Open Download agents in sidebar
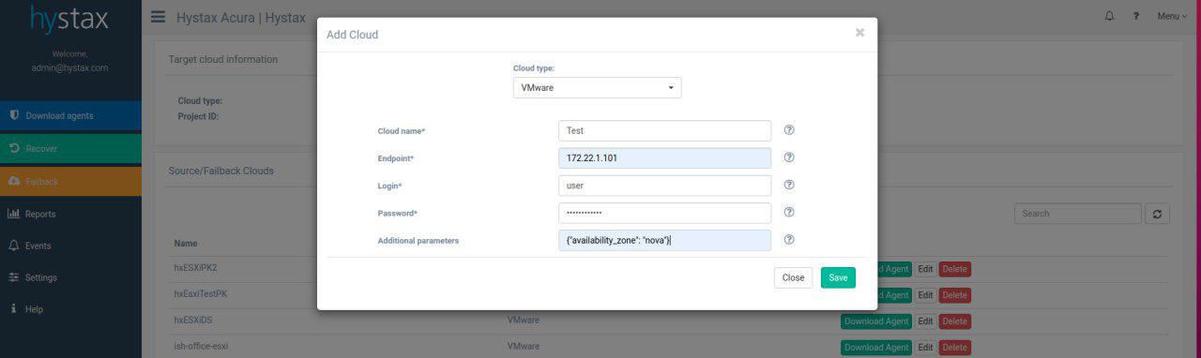Screen dimensions: 1201x358 coord(70,115)
